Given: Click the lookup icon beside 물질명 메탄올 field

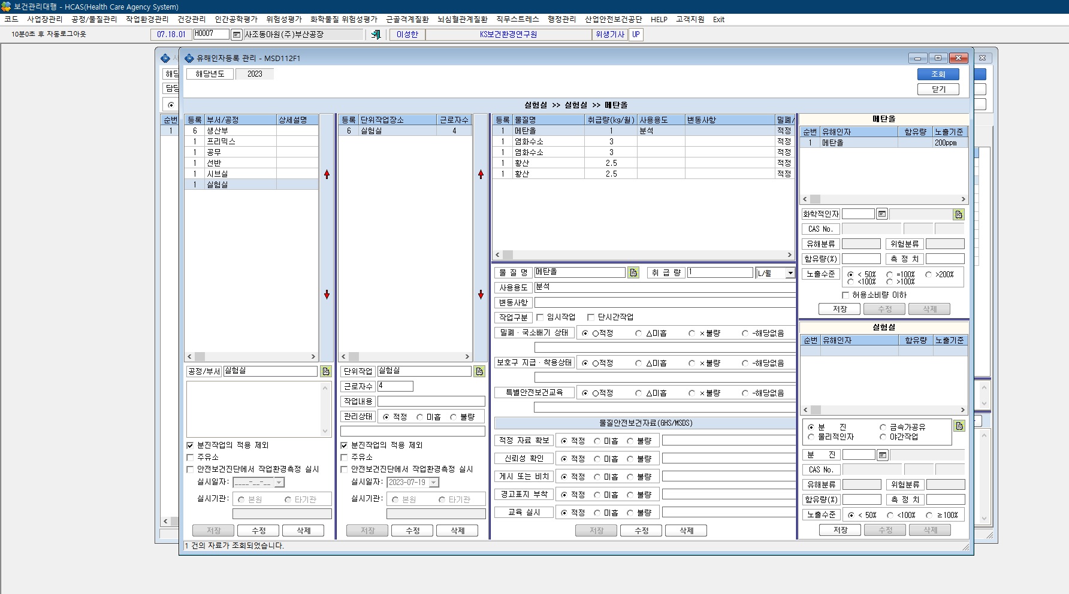Looking at the screenshot, I should (633, 272).
